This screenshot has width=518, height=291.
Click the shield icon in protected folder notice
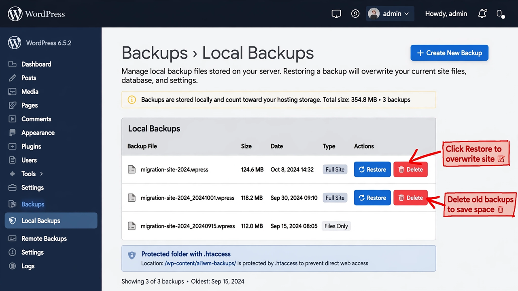[132, 255]
